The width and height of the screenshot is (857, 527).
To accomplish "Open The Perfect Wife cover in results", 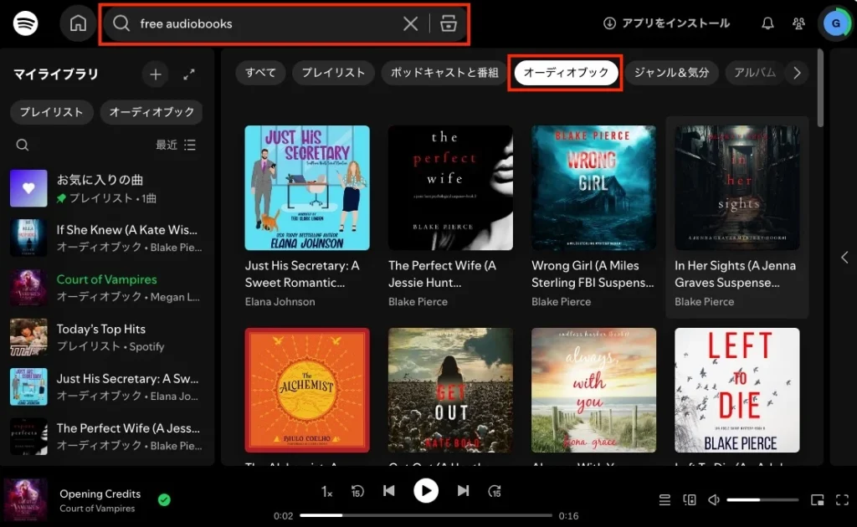I will pyautogui.click(x=450, y=188).
